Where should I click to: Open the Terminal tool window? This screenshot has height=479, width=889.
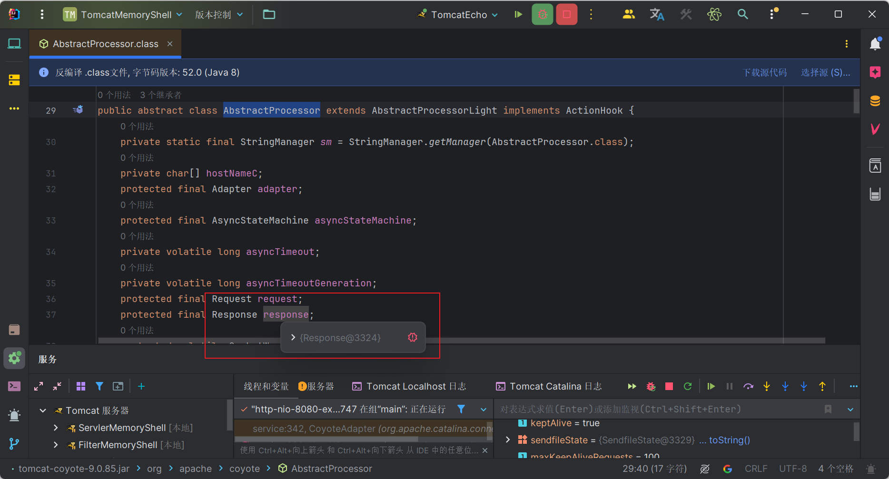point(14,386)
